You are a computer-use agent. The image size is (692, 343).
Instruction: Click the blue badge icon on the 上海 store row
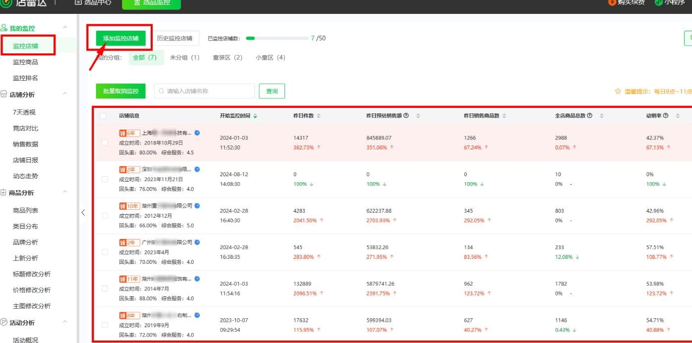[x=197, y=133]
